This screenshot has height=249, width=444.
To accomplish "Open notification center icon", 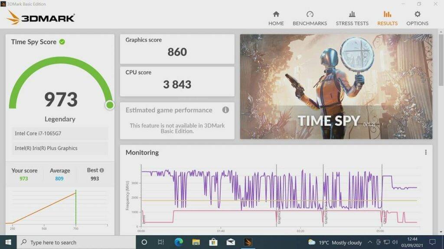I will tap(432, 242).
